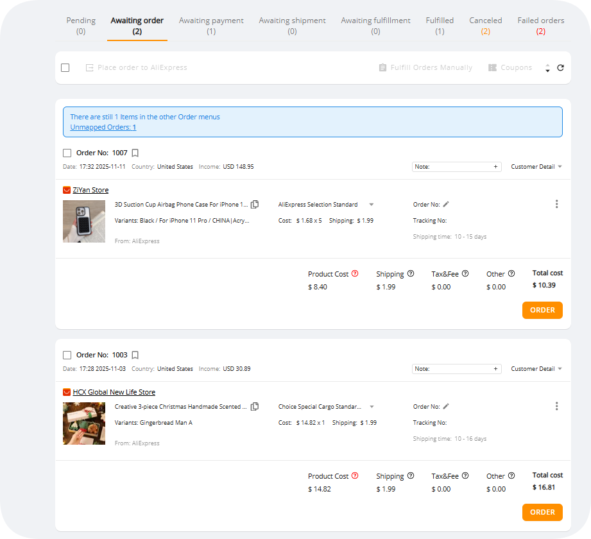Image resolution: width=591 pixels, height=539 pixels.
Task: Click bookmark icon next to Order No 1003
Action: coord(135,355)
